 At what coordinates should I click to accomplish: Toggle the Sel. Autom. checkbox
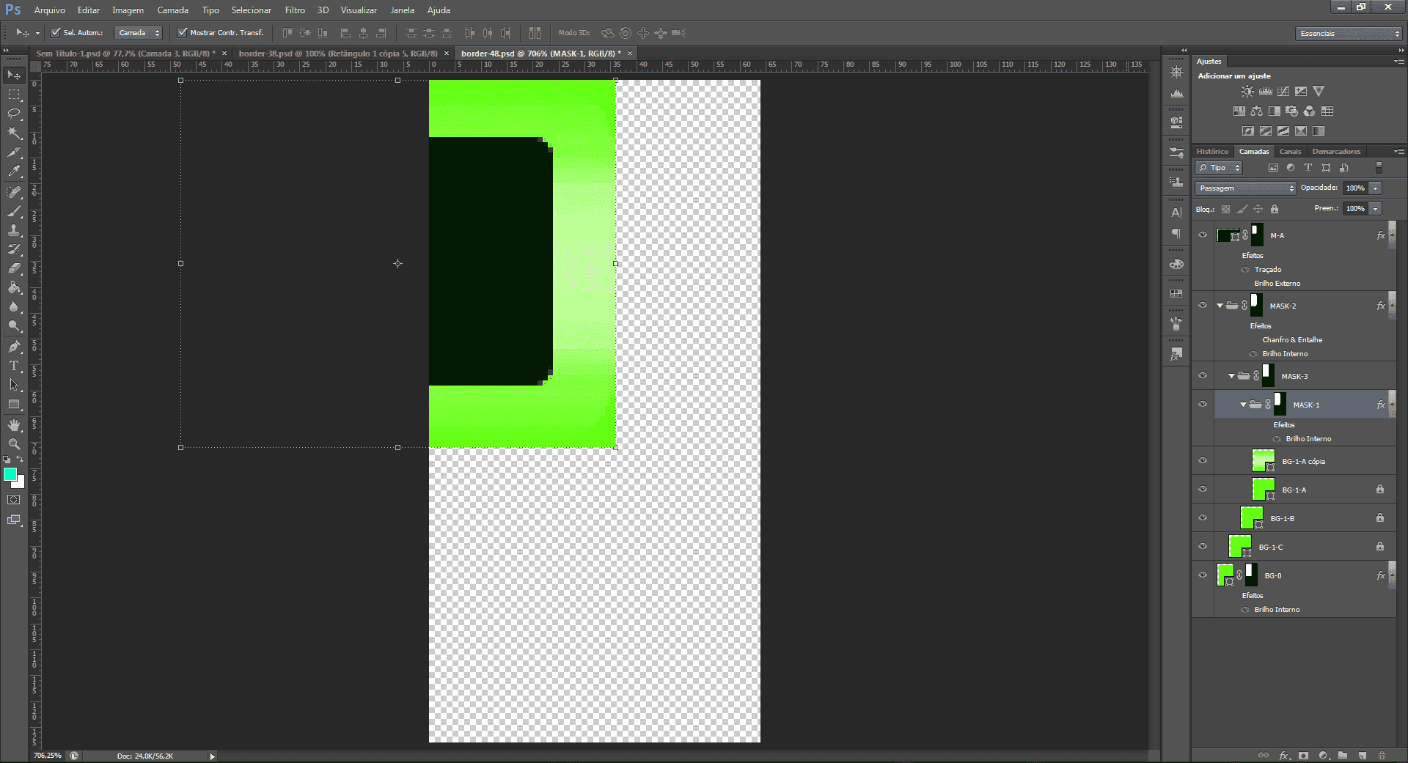56,32
